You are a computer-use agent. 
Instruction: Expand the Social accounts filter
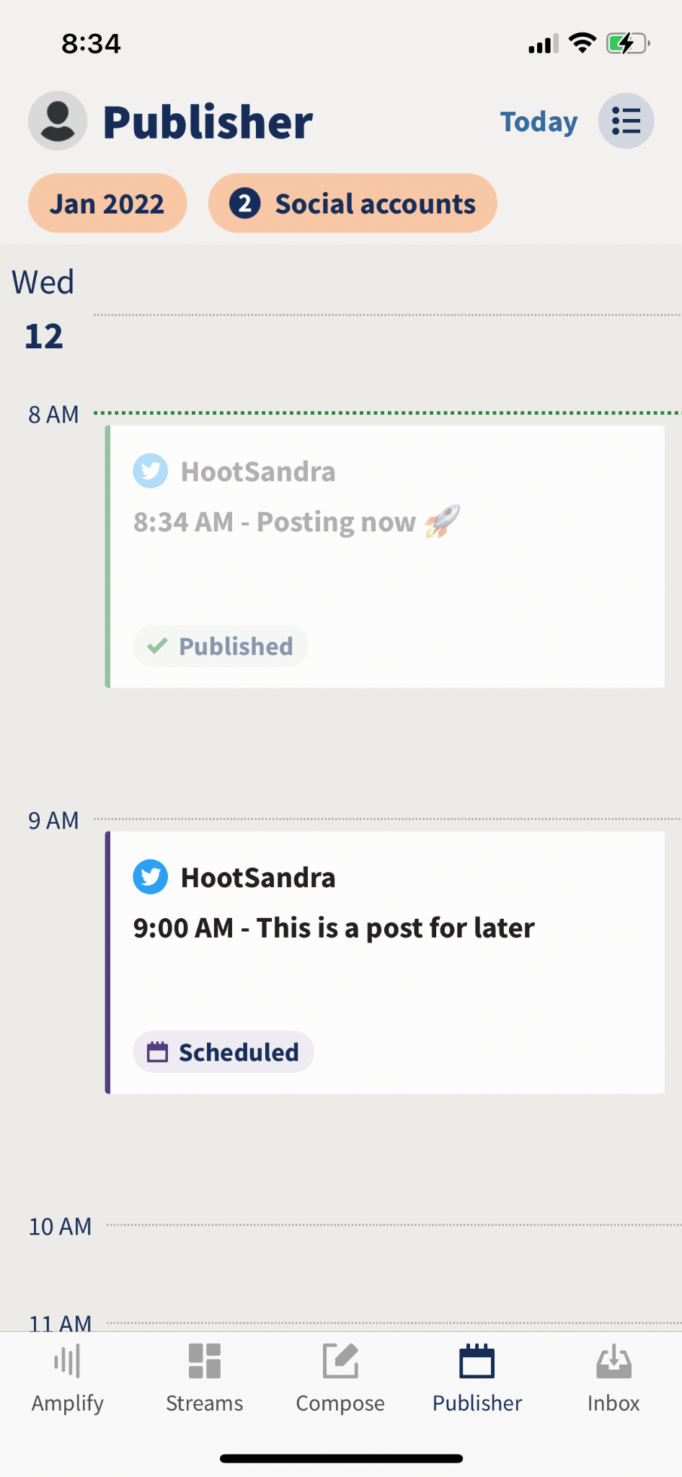click(375, 203)
